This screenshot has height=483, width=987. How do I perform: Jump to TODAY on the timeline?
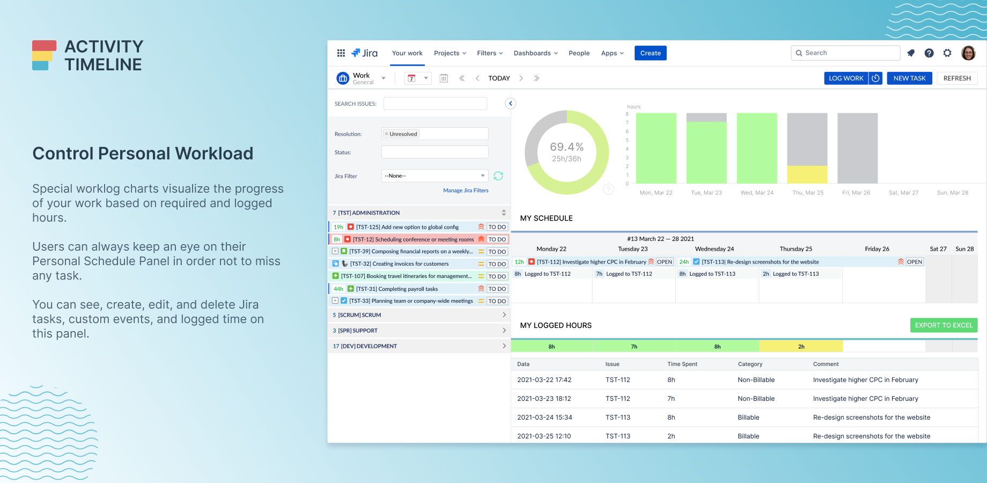click(x=499, y=78)
